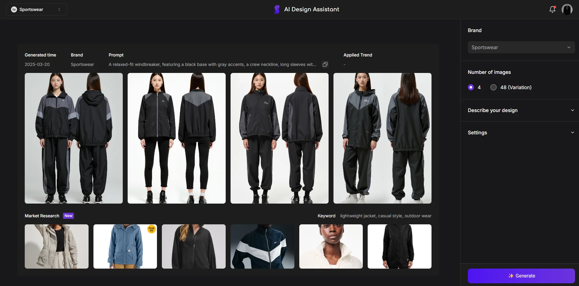Click the Sp brand badge icon

click(x=14, y=9)
